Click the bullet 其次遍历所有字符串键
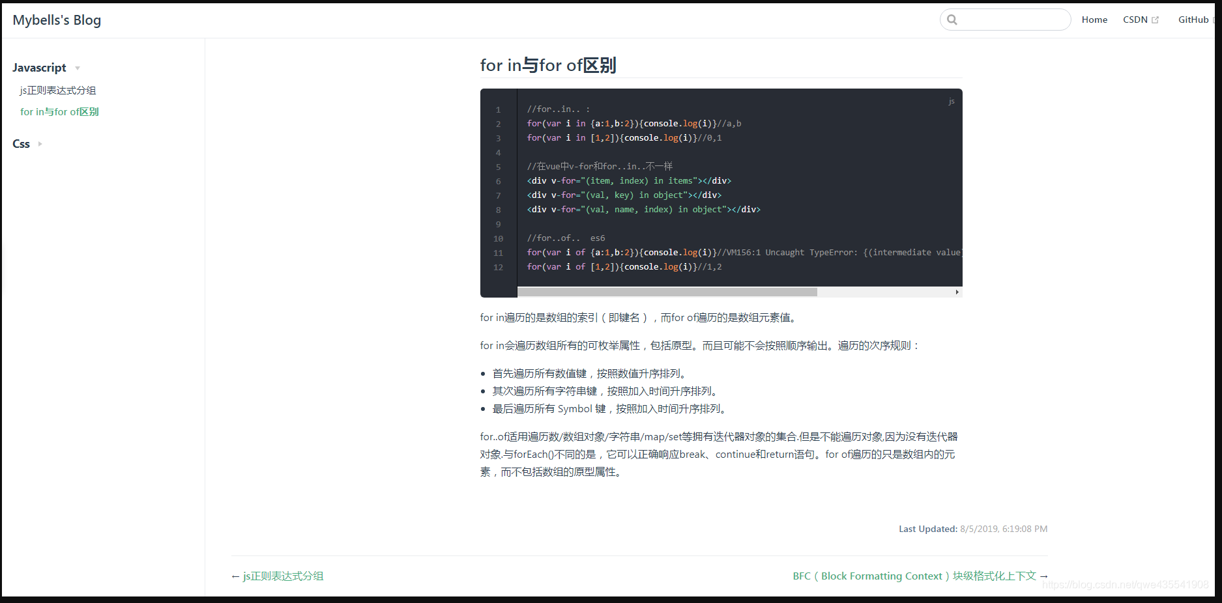This screenshot has height=603, width=1222. (x=605, y=391)
